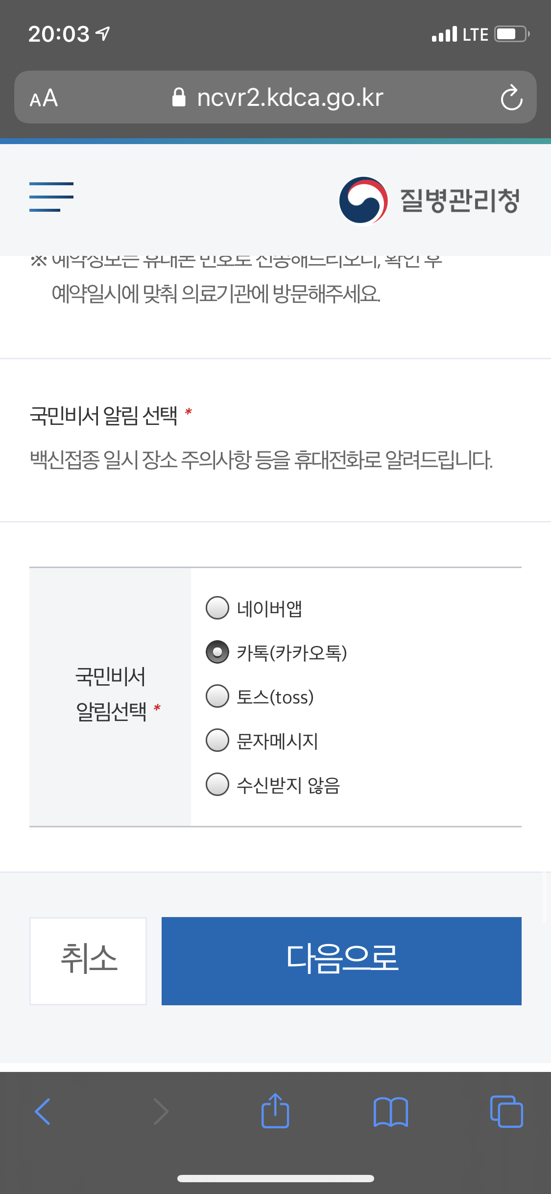Tap the lock icon in address bar

click(179, 97)
